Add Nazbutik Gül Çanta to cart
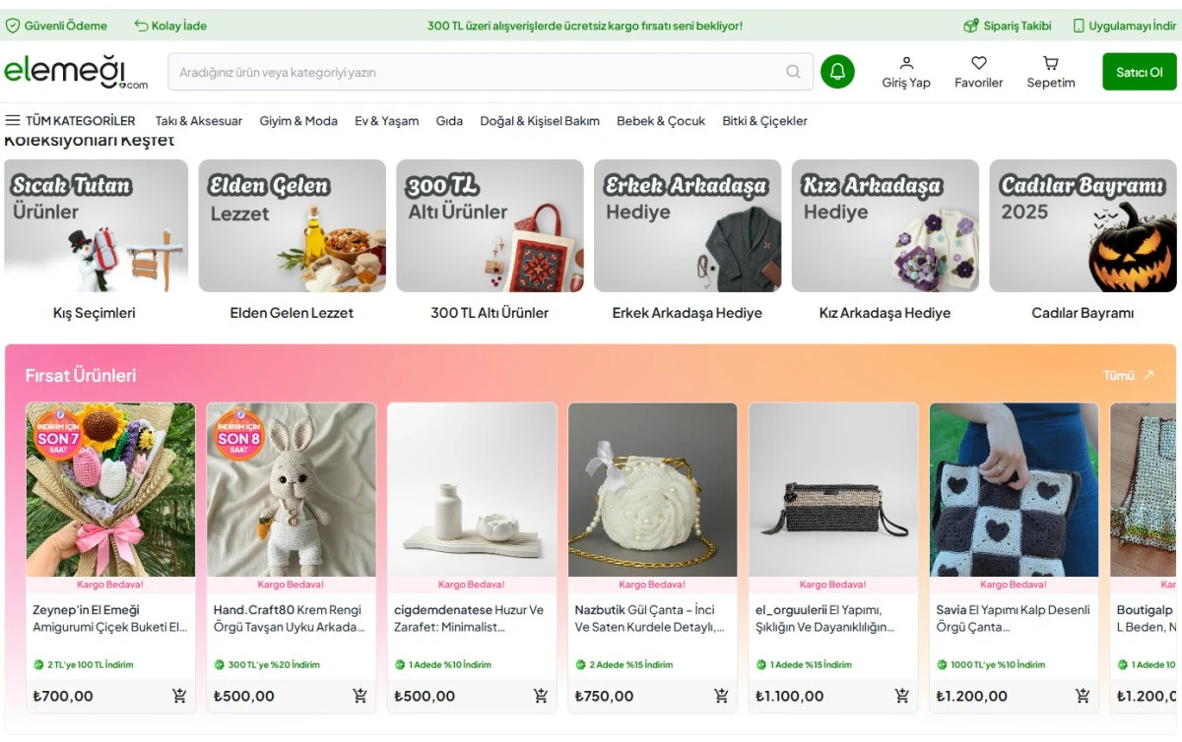Viewport: 1182px width, 742px height. 721,696
